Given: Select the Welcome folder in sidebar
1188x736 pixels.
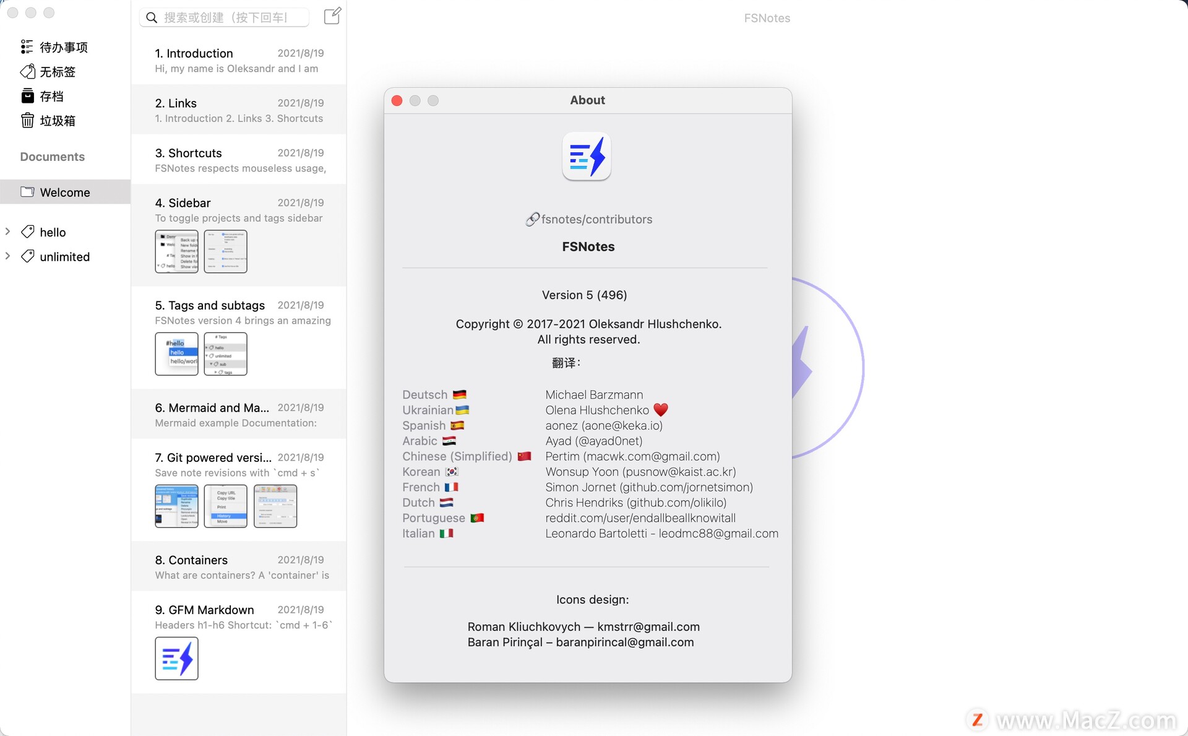Looking at the screenshot, I should (65, 192).
